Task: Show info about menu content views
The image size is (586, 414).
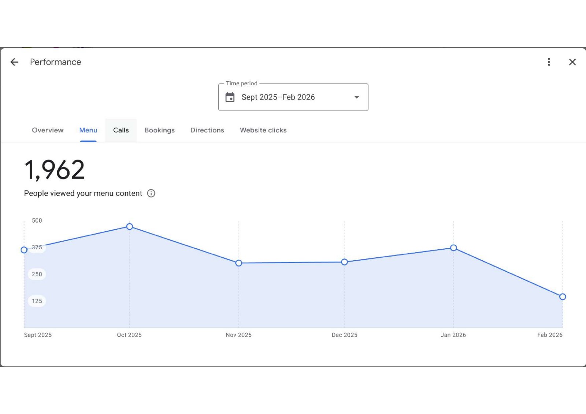Action: (x=151, y=193)
